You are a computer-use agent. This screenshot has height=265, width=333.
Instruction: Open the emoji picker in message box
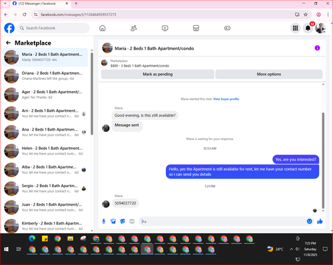310,221
